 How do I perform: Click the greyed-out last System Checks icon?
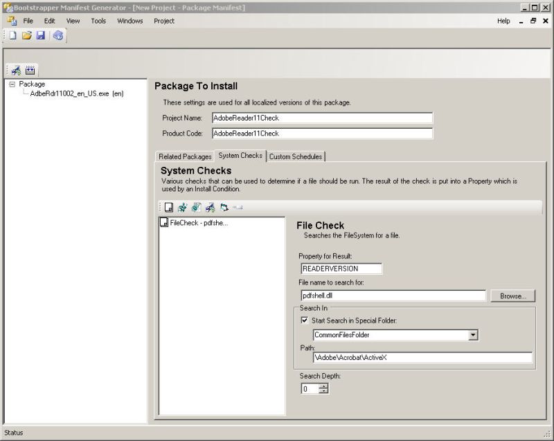pos(238,207)
